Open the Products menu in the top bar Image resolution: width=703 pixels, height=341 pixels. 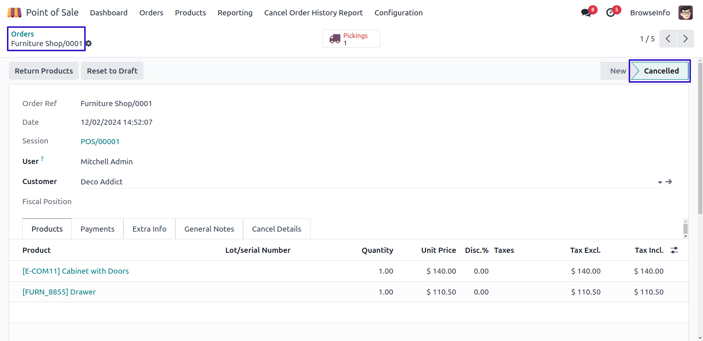(190, 13)
